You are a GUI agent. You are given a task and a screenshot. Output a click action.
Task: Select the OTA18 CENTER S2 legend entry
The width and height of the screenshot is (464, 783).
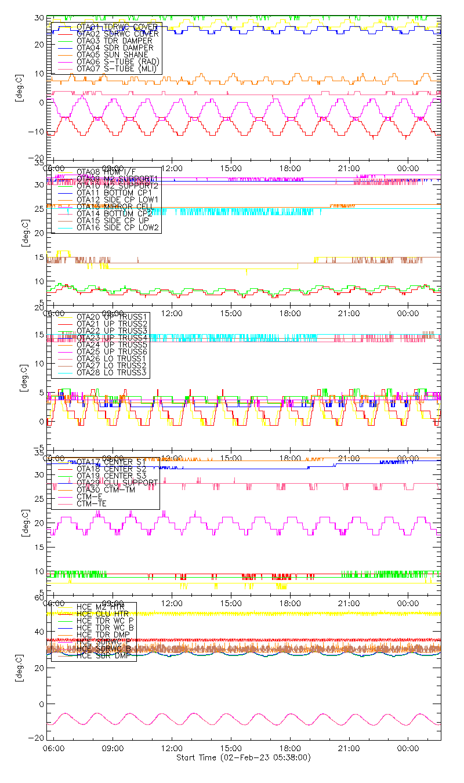click(111, 469)
